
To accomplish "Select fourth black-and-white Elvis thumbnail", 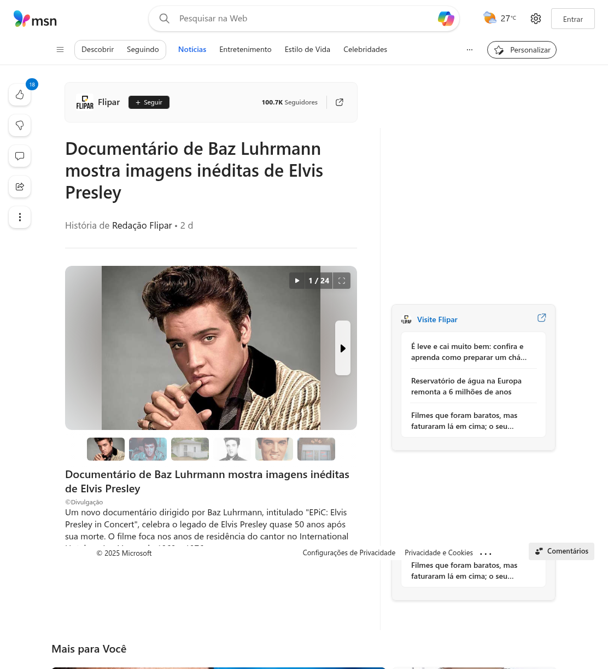I will coord(232,449).
